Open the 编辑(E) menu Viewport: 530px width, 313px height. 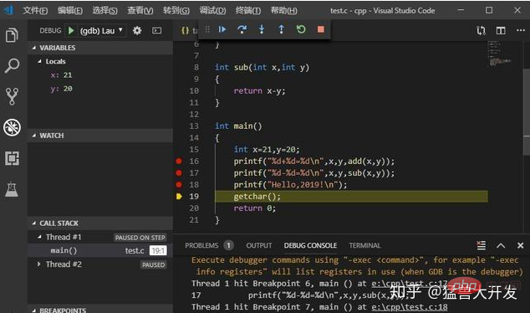point(70,11)
